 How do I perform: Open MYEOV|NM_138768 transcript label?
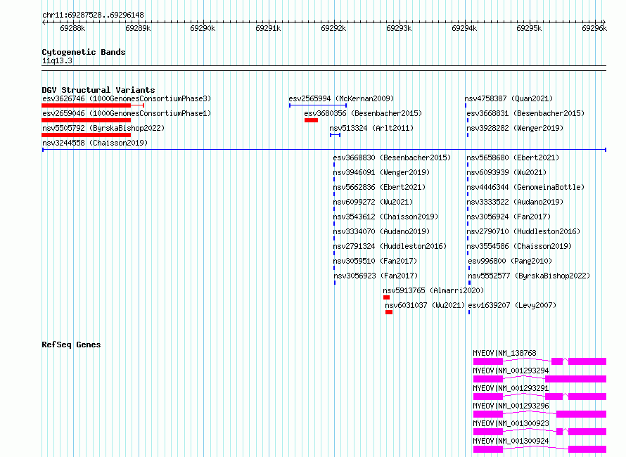click(x=504, y=353)
